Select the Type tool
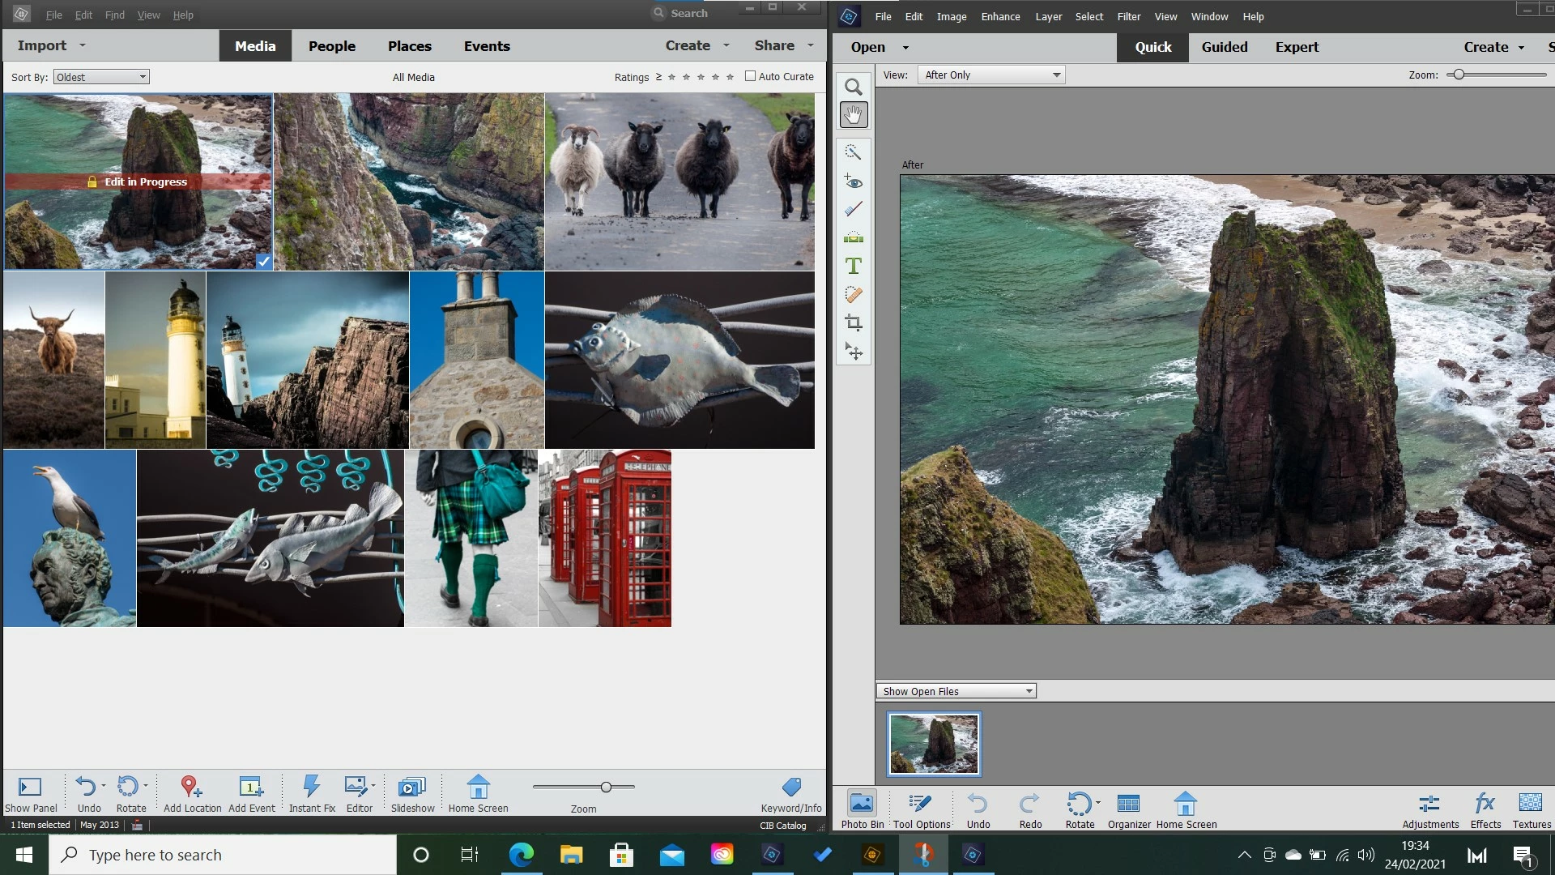Image resolution: width=1555 pixels, height=875 pixels. coord(853,267)
